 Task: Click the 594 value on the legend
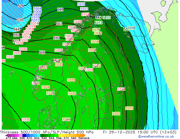click(81, 138)
